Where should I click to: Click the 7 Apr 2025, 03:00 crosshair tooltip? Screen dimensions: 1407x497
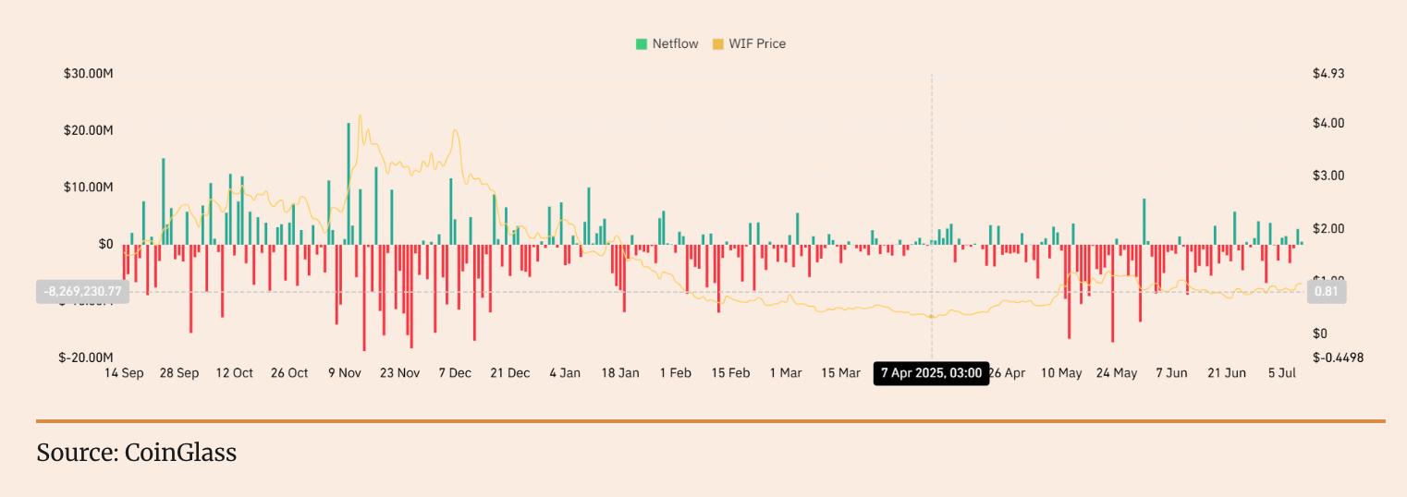tap(931, 373)
